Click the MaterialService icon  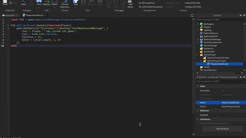click(201, 33)
